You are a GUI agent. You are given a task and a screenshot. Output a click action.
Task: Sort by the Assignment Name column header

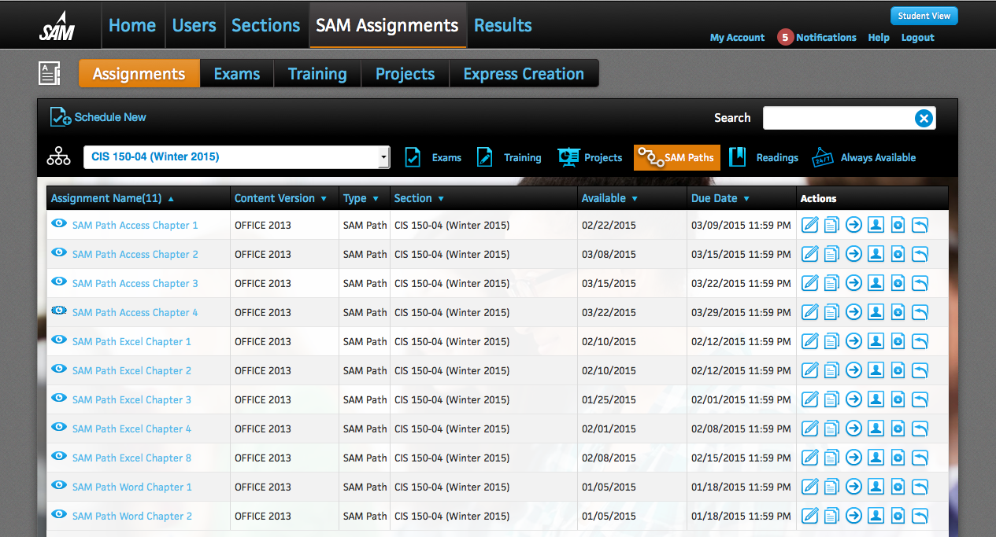coord(113,198)
